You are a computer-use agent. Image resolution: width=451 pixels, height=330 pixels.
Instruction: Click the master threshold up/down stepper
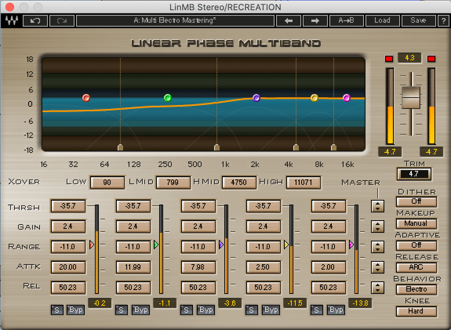pyautogui.click(x=378, y=206)
